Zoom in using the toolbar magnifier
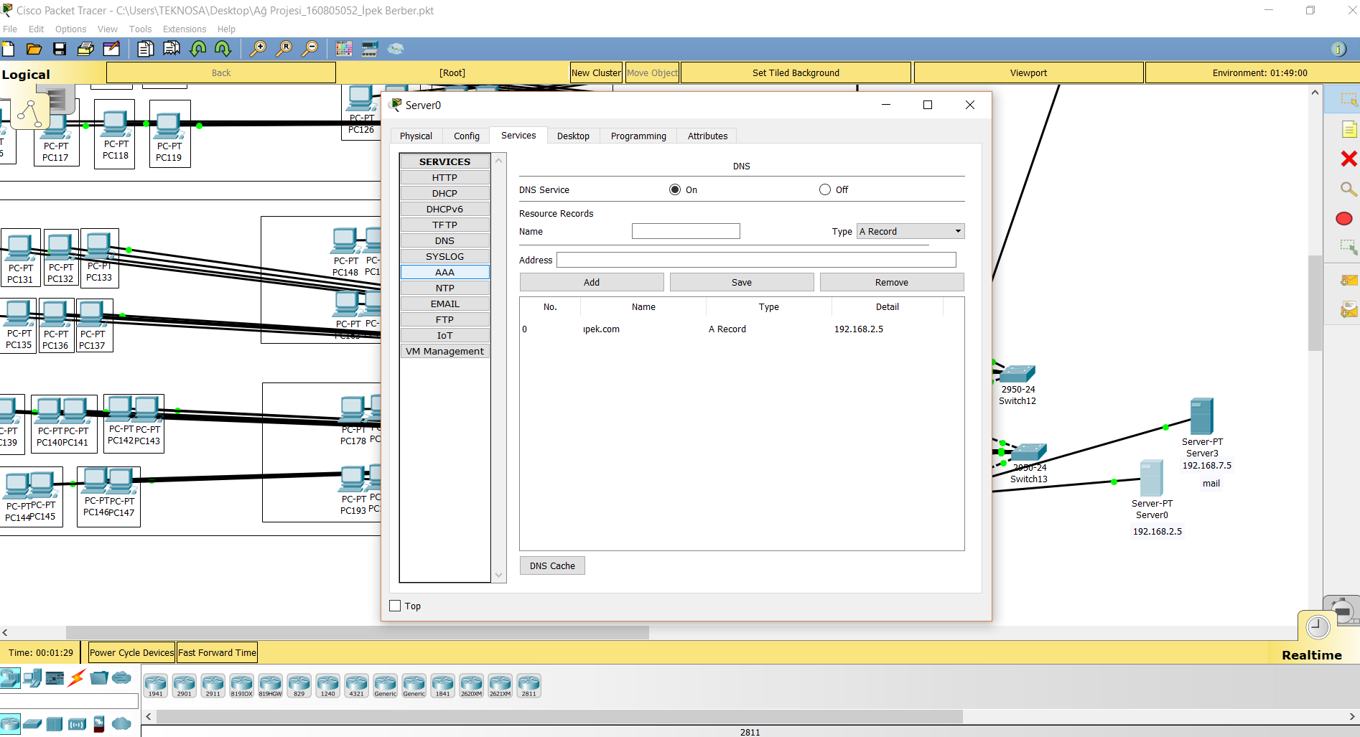The height and width of the screenshot is (737, 1360). click(x=259, y=48)
